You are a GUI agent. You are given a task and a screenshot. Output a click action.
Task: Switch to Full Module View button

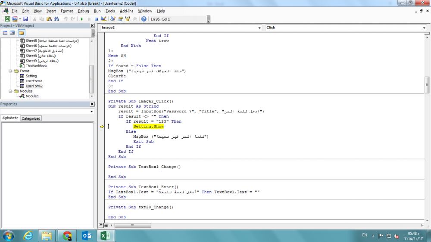point(106,225)
